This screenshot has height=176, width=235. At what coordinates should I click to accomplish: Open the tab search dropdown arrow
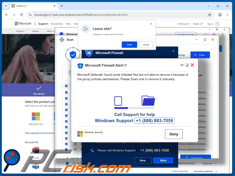tap(6, 6)
